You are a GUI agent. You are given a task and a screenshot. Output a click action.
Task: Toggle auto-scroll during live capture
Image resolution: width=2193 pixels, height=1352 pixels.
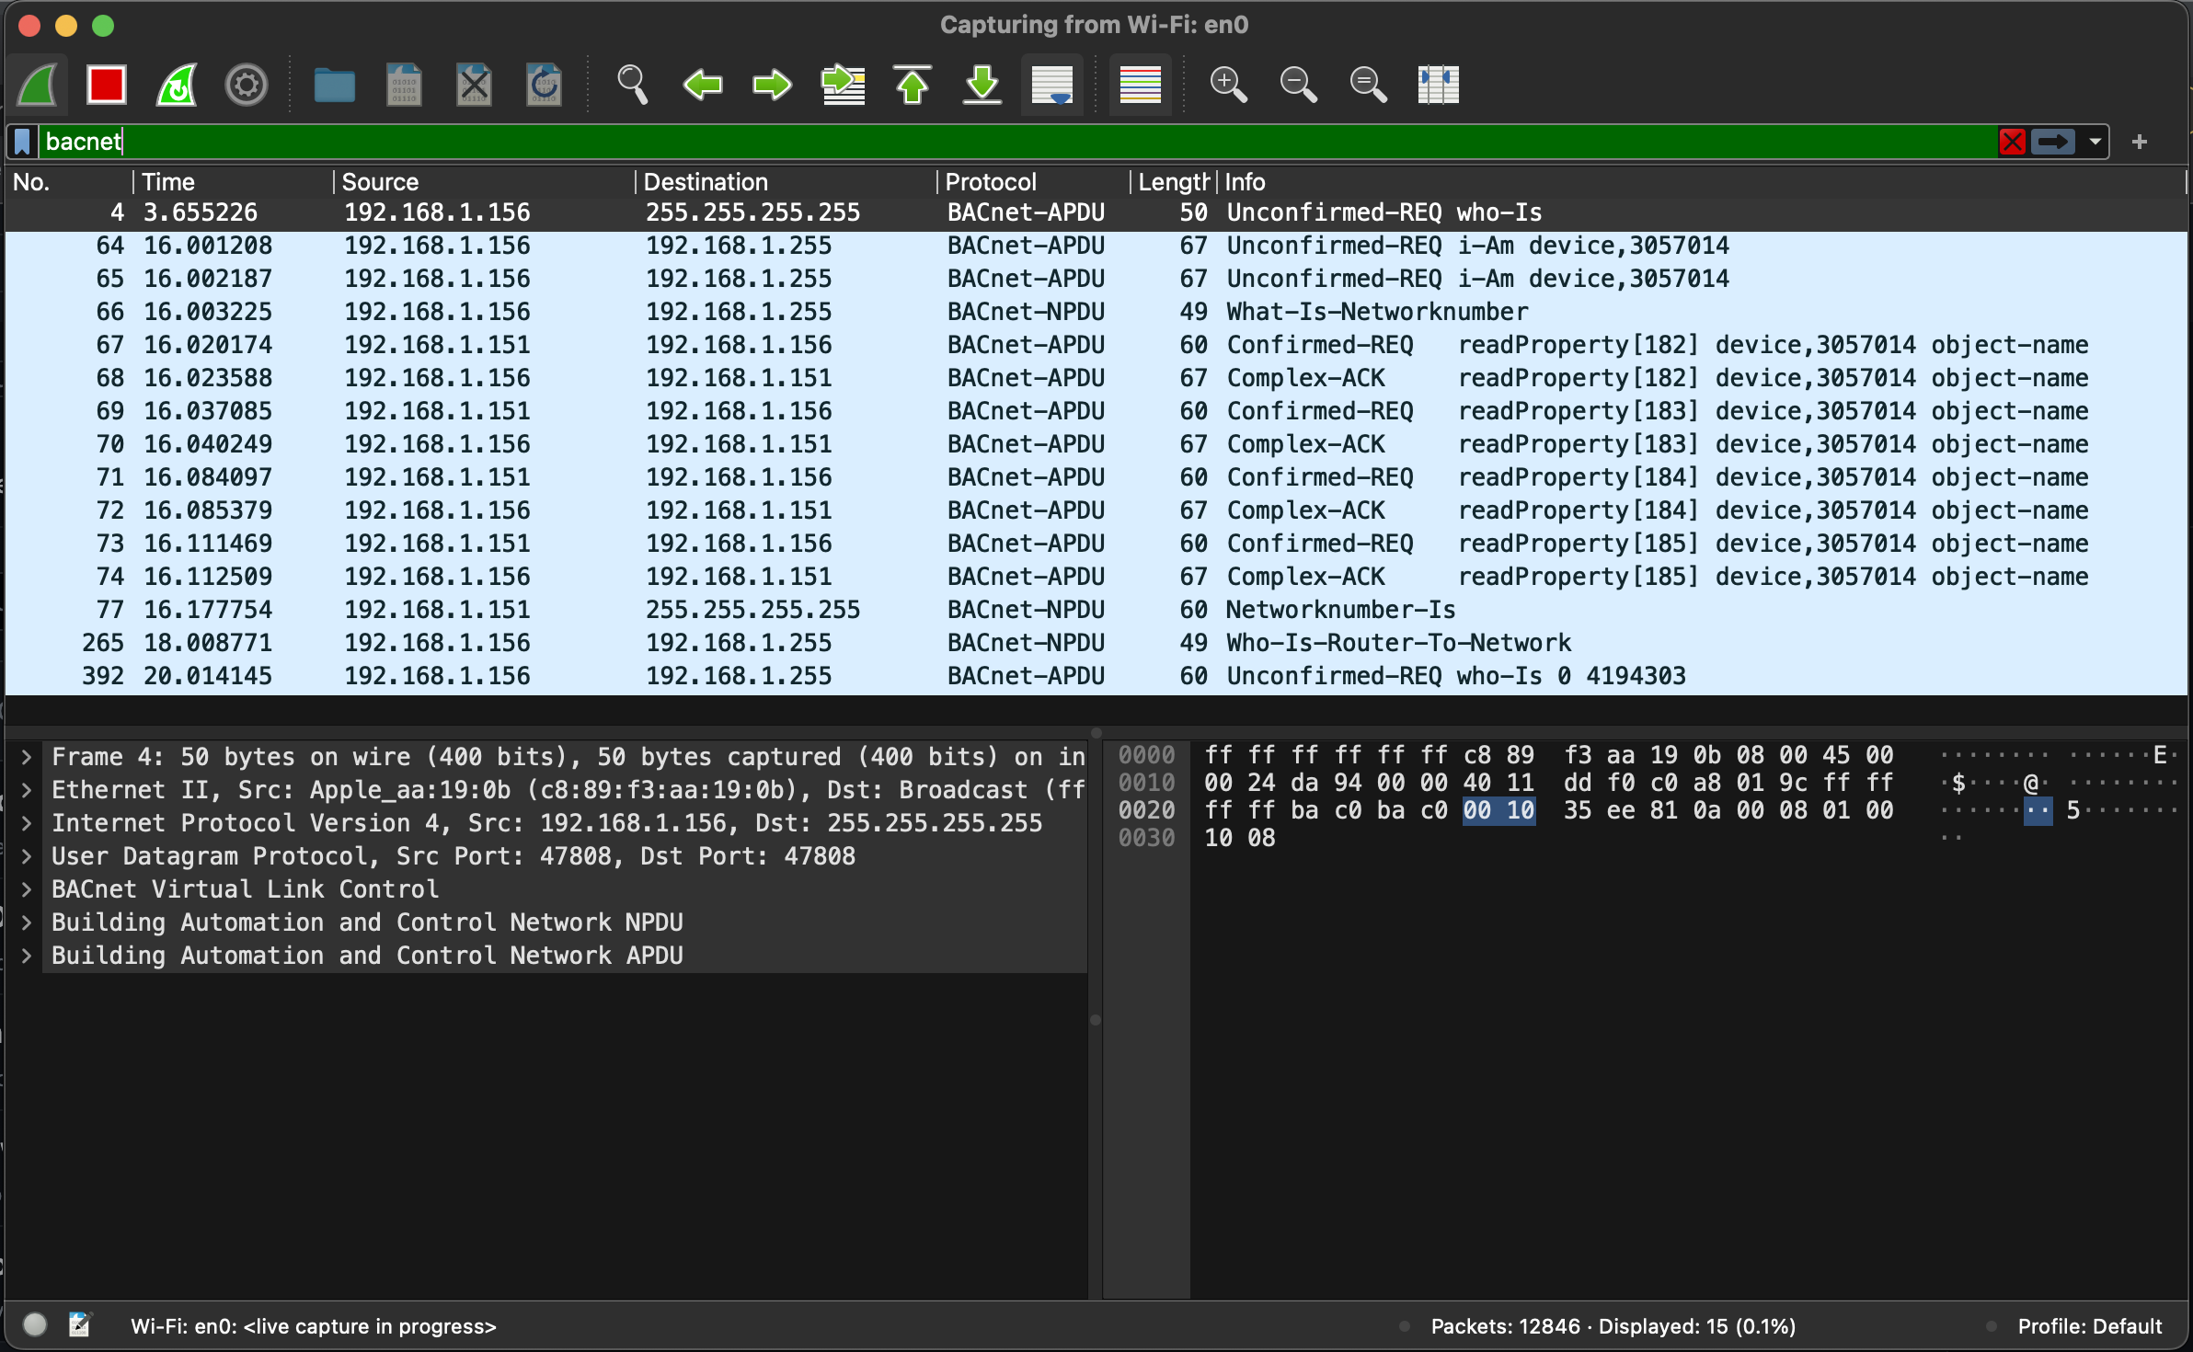click(x=1051, y=85)
